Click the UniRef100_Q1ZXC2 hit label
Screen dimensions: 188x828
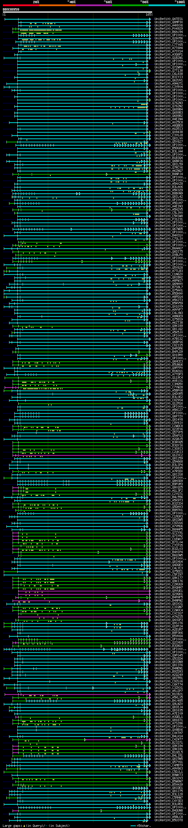click(168, 455)
